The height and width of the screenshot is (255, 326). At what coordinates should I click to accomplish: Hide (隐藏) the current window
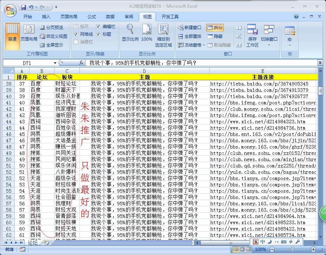pyautogui.click(x=215, y=36)
